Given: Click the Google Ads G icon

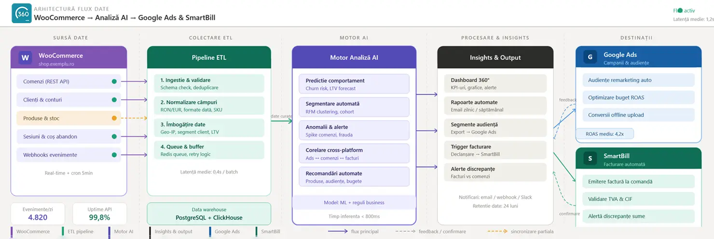Looking at the screenshot, I should coord(590,57).
